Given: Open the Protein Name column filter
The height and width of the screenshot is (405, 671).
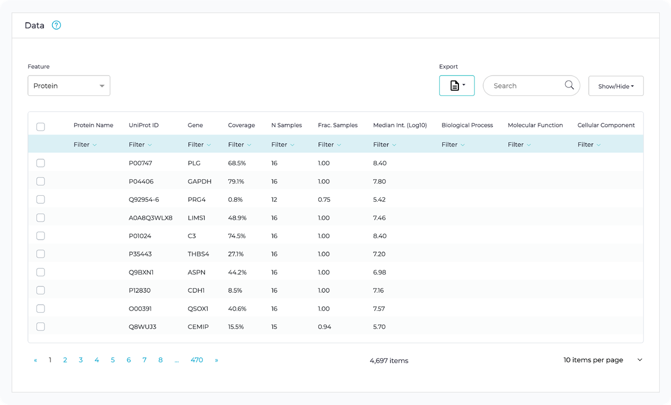Looking at the screenshot, I should click(85, 145).
